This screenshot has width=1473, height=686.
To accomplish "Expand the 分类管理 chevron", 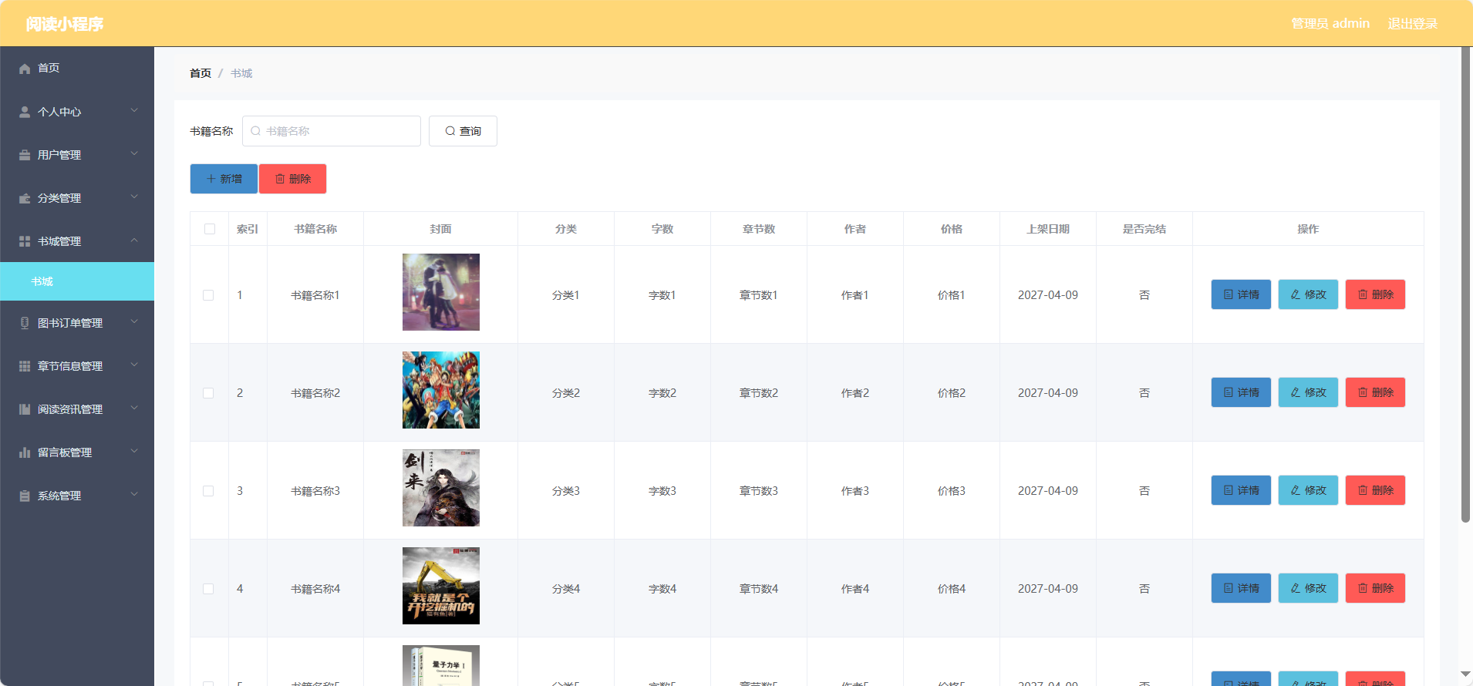I will click(x=134, y=197).
